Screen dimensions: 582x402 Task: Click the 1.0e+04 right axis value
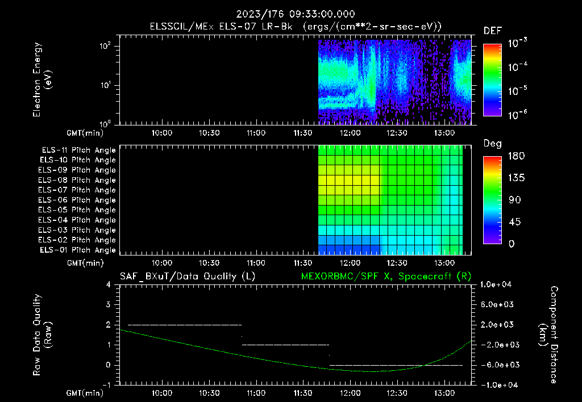point(496,284)
